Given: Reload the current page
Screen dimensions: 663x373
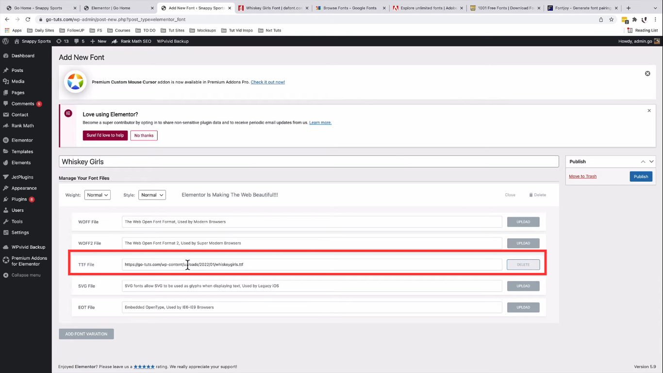Looking at the screenshot, I should [x=27, y=19].
